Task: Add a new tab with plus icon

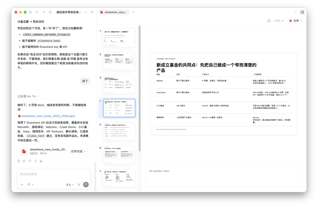Action: [x=133, y=12]
